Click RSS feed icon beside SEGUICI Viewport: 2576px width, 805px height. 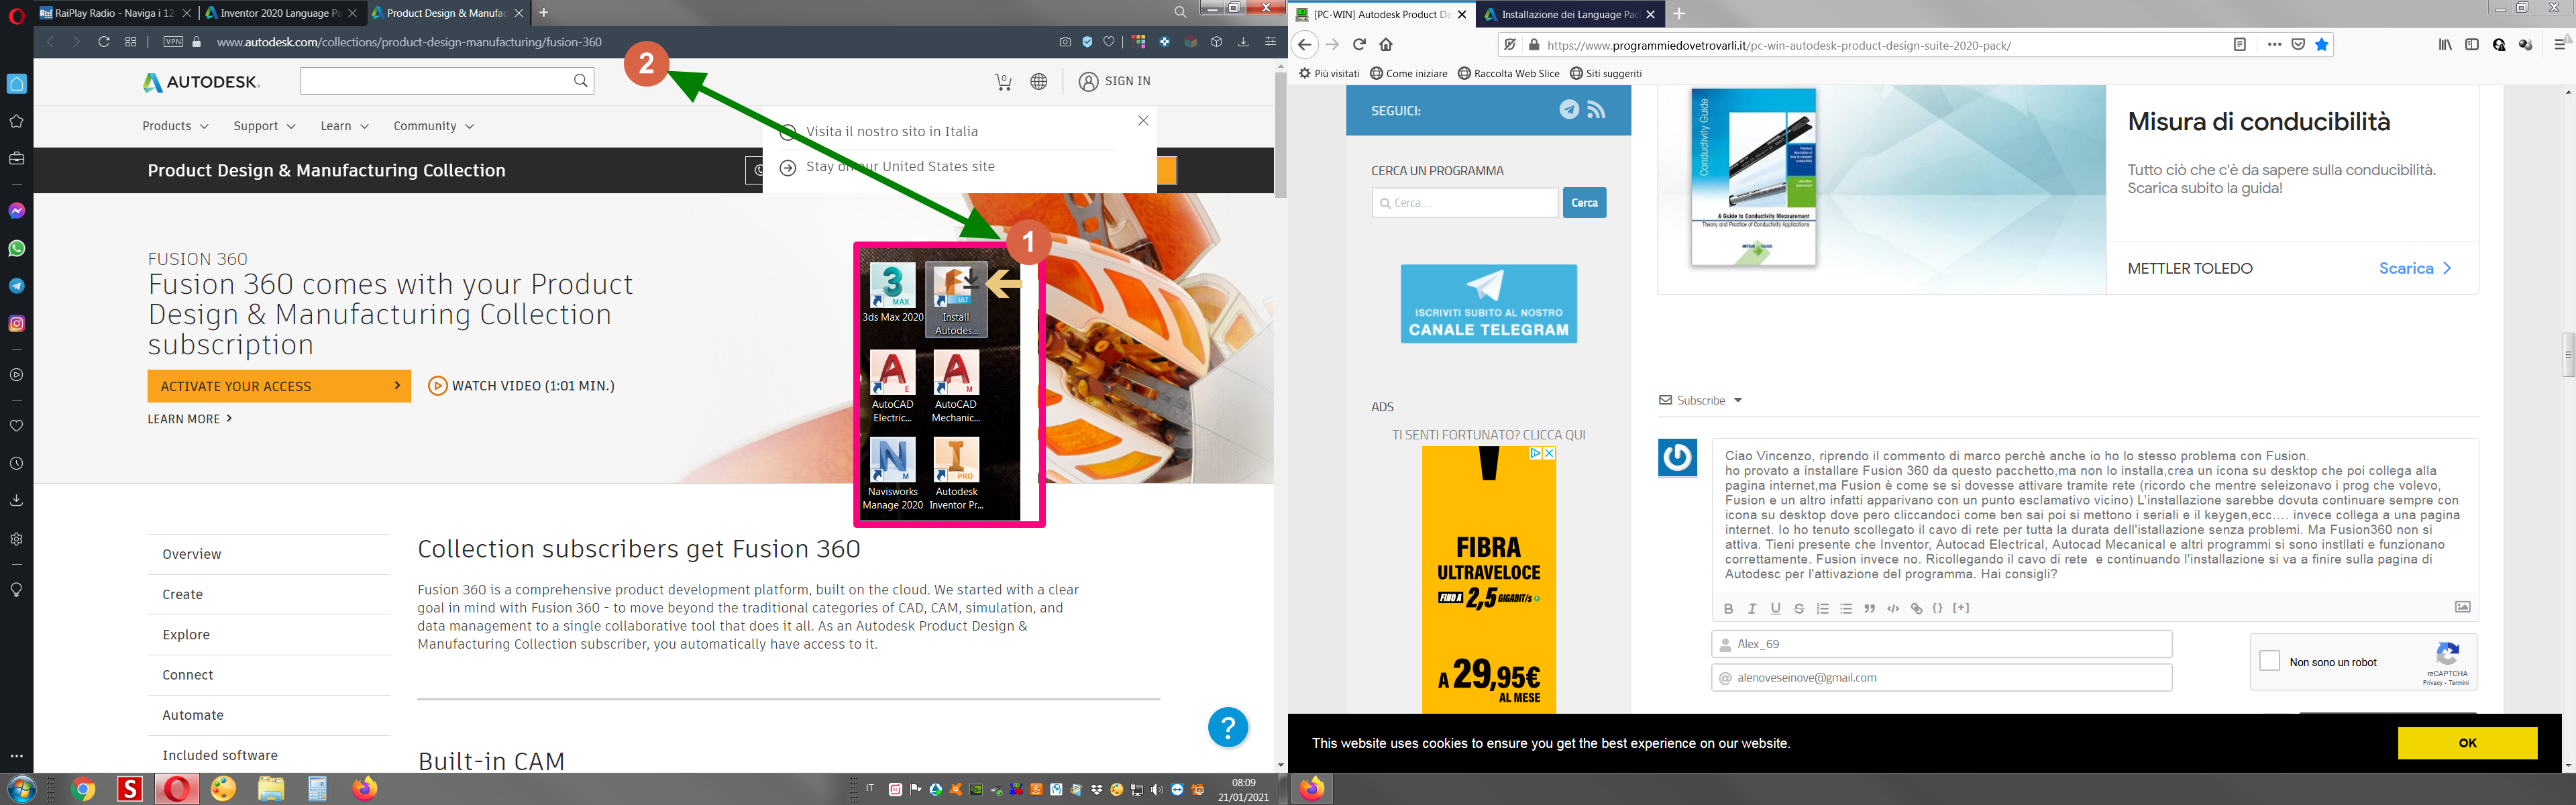(1596, 110)
